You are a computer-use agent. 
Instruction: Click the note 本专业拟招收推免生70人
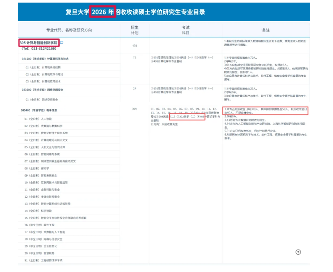tap(241, 58)
